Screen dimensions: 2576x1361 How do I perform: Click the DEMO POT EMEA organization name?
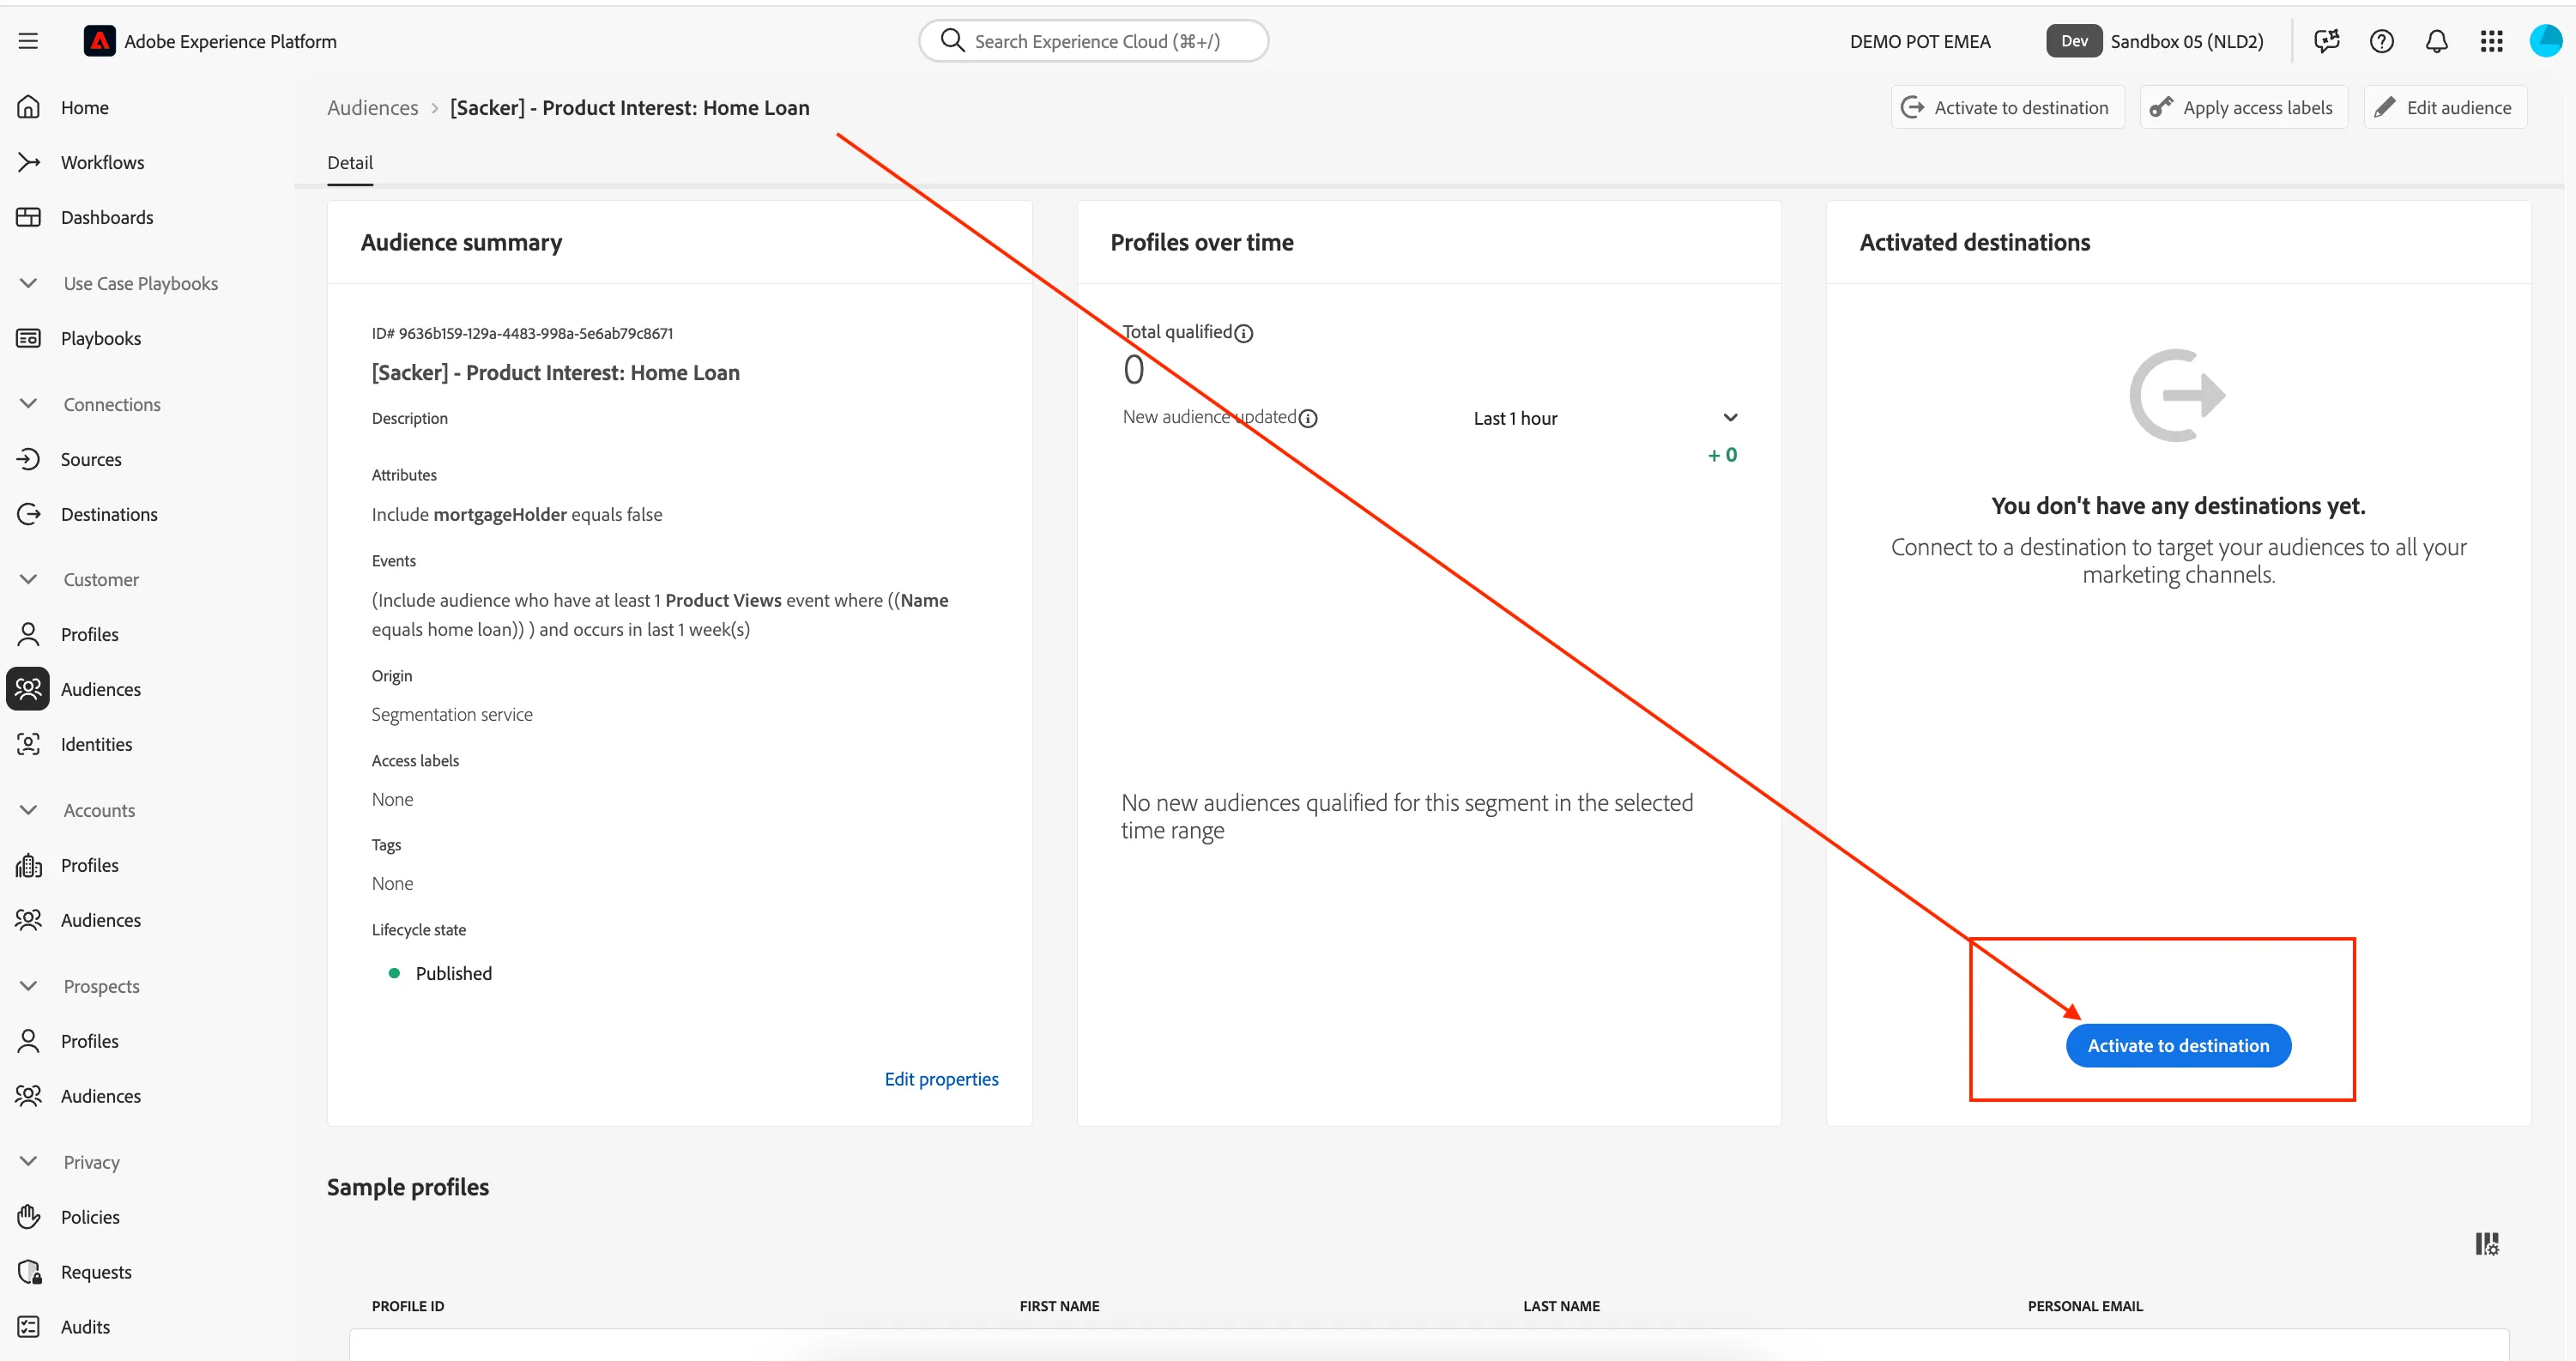[x=1920, y=41]
